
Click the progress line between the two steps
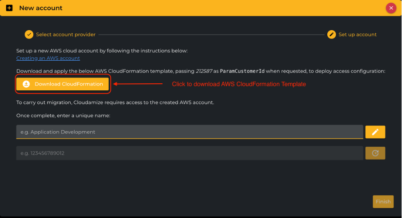211,35
